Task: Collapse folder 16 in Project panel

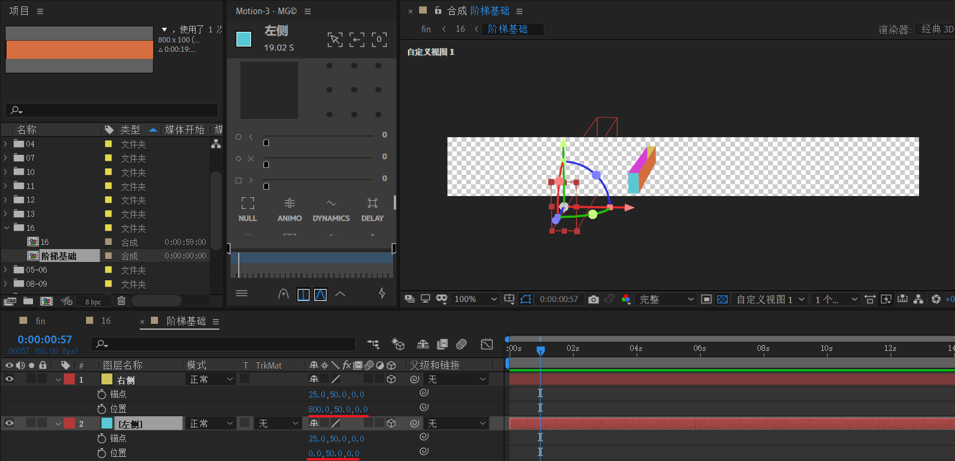Action: point(6,228)
